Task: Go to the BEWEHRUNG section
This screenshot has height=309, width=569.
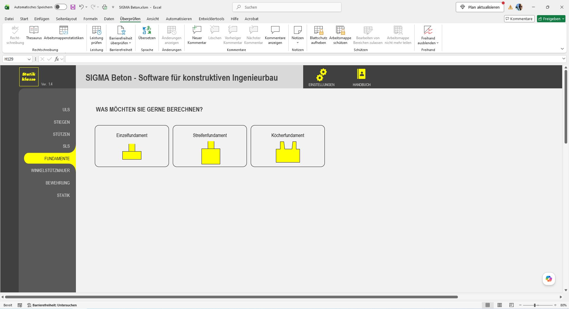Action: click(x=58, y=183)
